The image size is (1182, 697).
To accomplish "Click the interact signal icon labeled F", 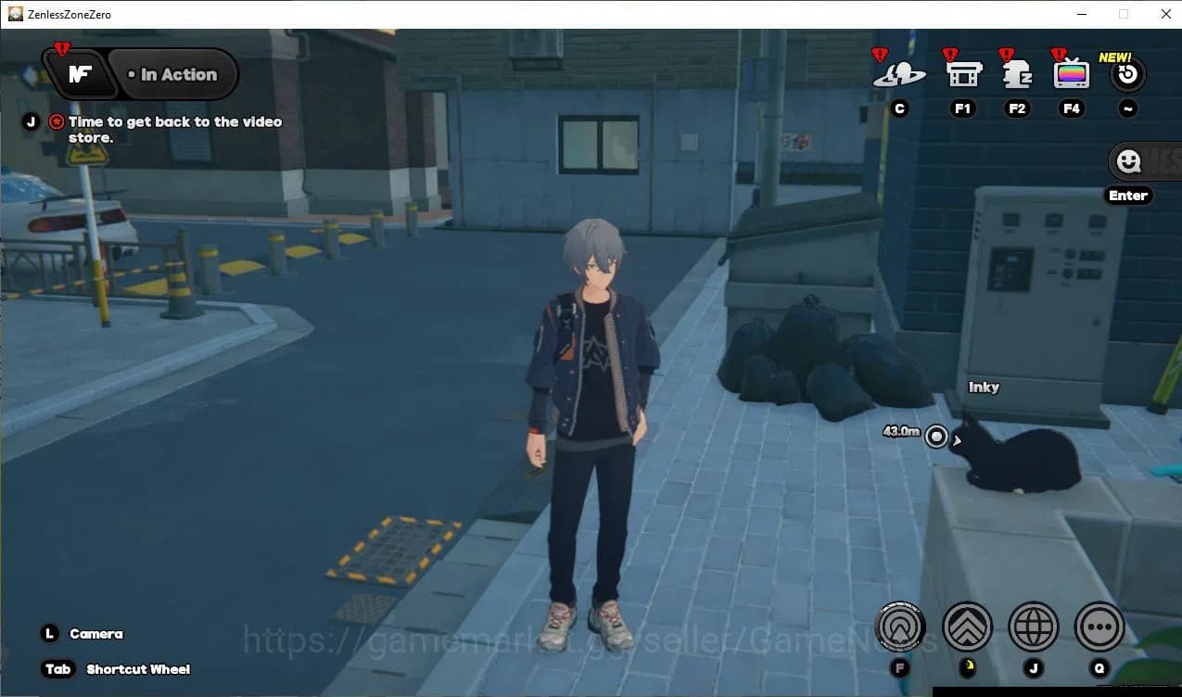I will (900, 627).
